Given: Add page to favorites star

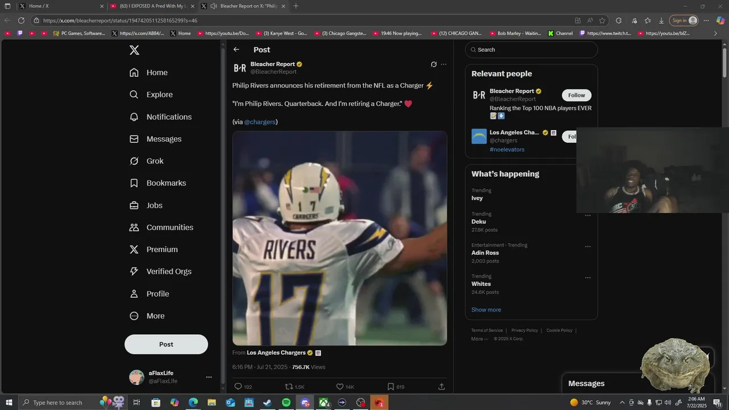Looking at the screenshot, I should point(602,20).
